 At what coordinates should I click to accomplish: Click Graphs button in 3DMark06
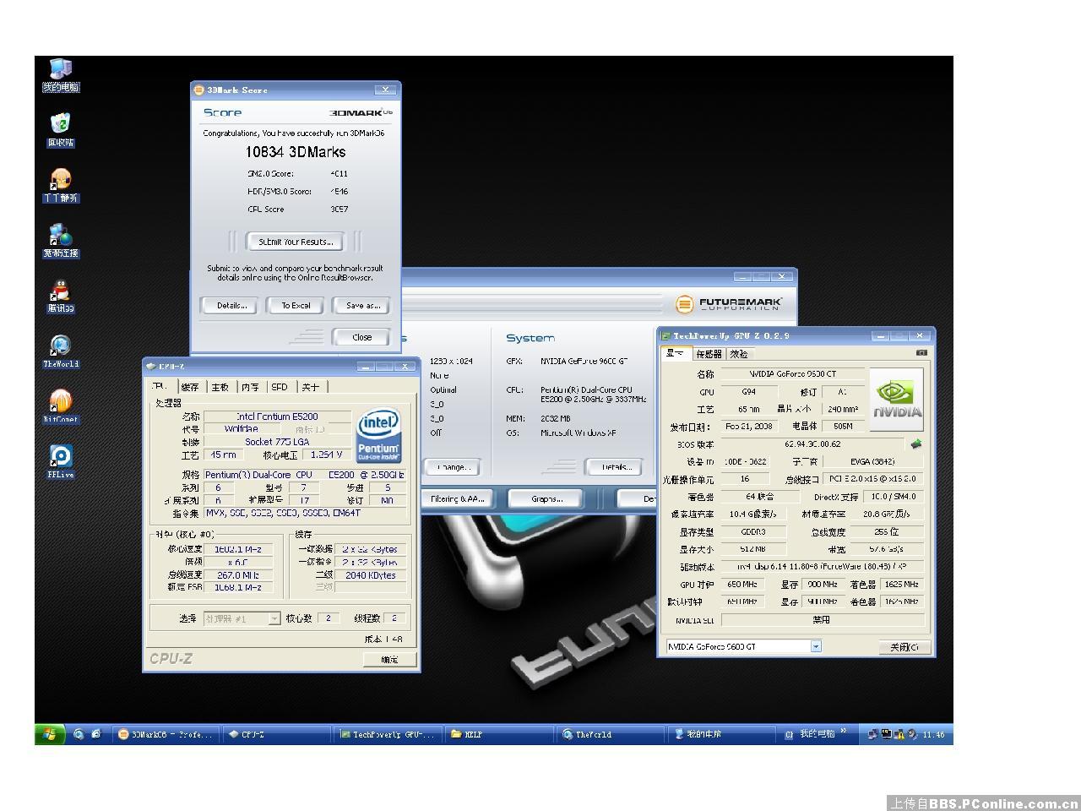[x=547, y=499]
